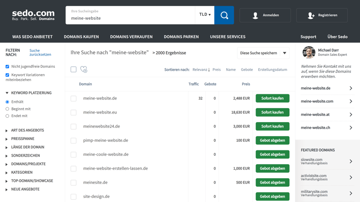The image size is (360, 202).
Task: Open the TLD dropdown
Action: tap(205, 15)
